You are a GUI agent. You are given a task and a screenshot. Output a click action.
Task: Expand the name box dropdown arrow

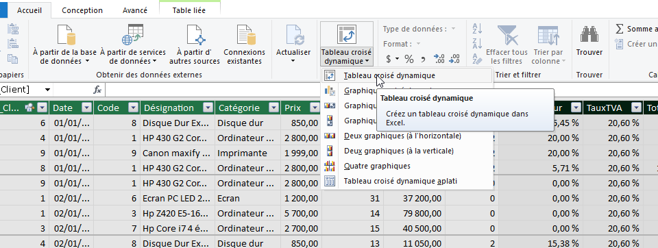(x=47, y=90)
